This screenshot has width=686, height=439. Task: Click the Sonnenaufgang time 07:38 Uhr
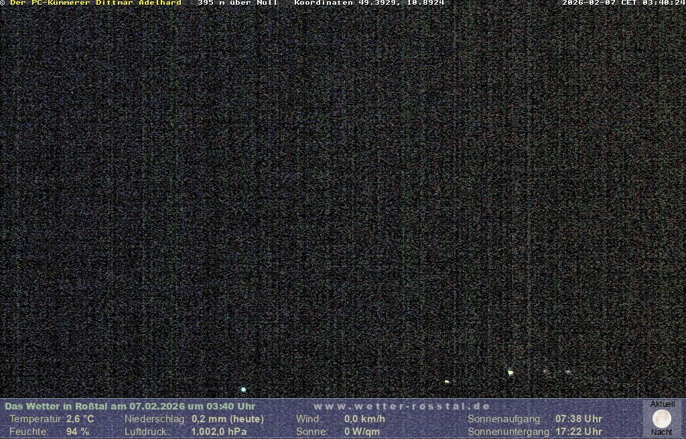578,419
